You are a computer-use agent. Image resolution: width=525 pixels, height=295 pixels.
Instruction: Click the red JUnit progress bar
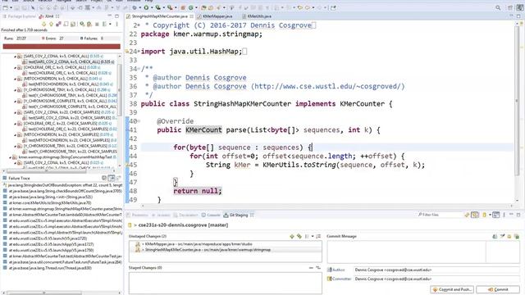pyautogui.click(x=62, y=47)
